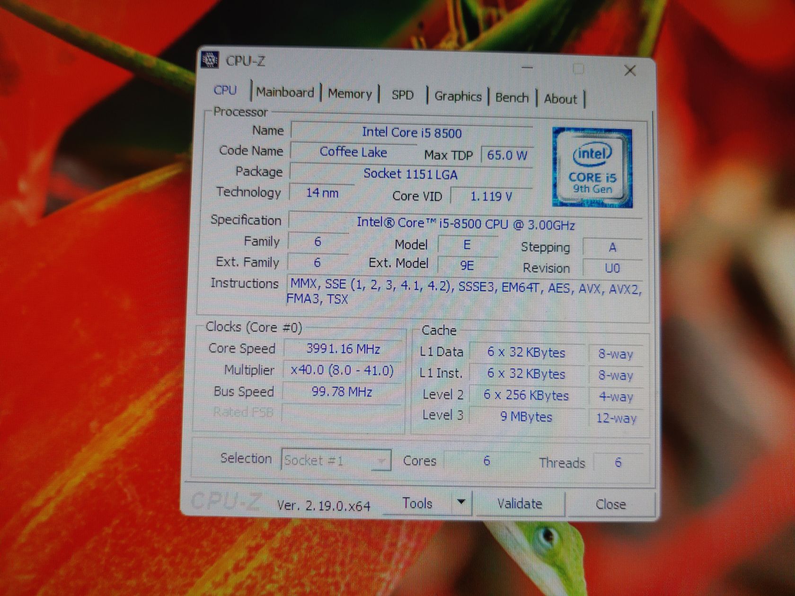Switch to the Mainboard tab
The width and height of the screenshot is (795, 596).
[x=285, y=92]
